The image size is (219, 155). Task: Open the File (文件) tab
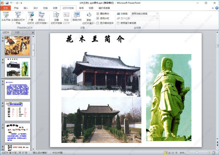[5, 8]
